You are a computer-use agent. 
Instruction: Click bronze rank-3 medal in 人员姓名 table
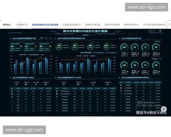pos(12,97)
